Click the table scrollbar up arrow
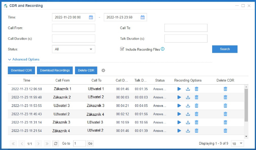This screenshot has height=150, width=256. [246, 87]
